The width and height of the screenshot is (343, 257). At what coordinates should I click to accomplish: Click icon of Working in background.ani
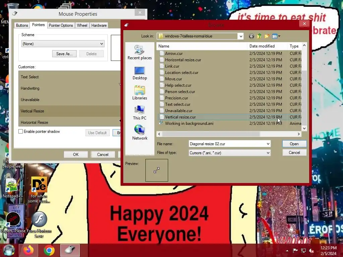pos(161,123)
